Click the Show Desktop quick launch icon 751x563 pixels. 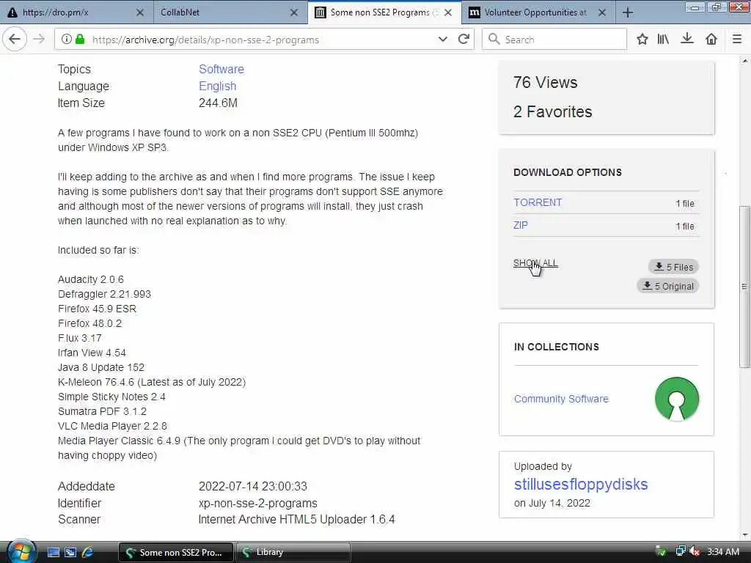54,552
